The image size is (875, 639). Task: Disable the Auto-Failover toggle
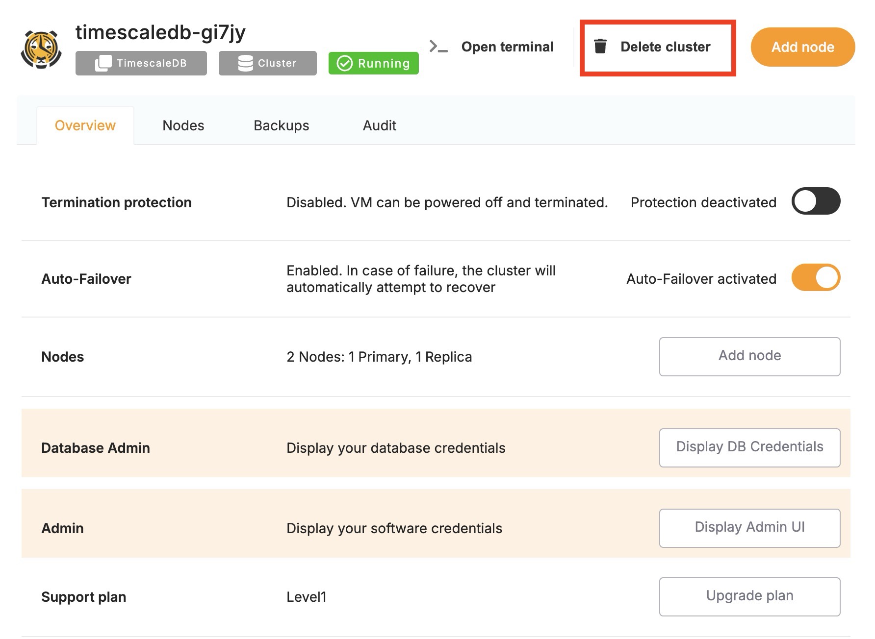pyautogui.click(x=816, y=278)
